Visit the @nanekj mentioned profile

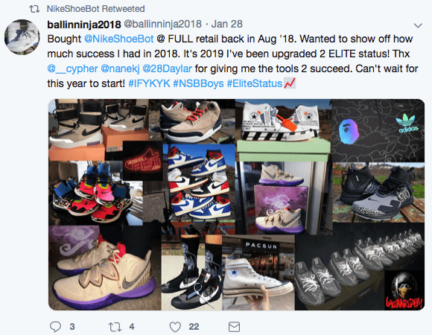[x=120, y=68]
